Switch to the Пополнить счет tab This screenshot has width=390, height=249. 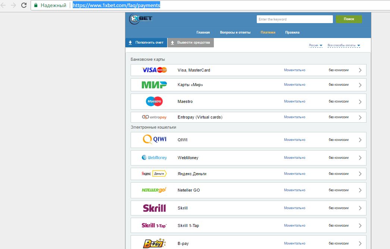146,42
